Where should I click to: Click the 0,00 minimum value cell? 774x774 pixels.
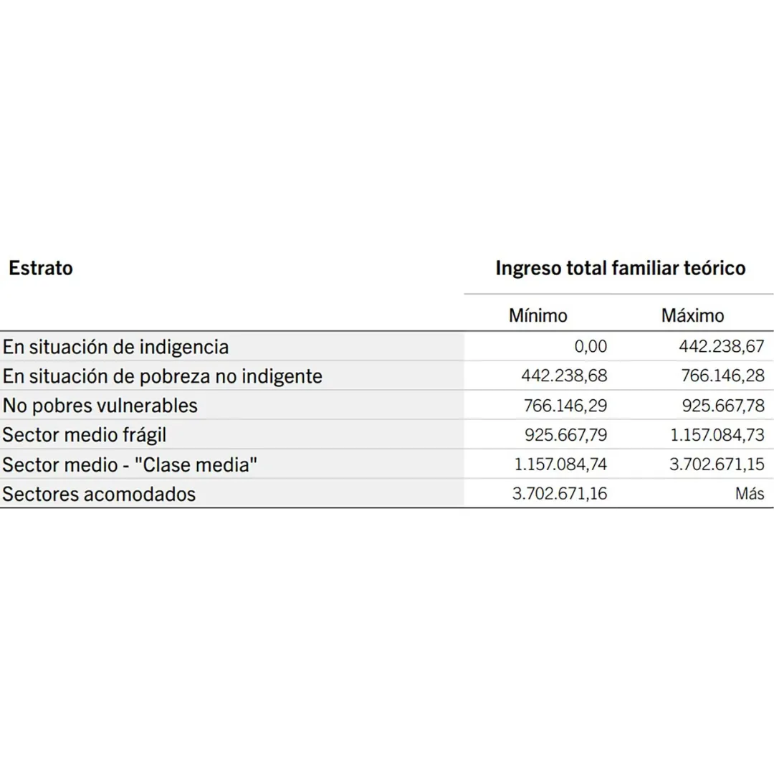[590, 347]
